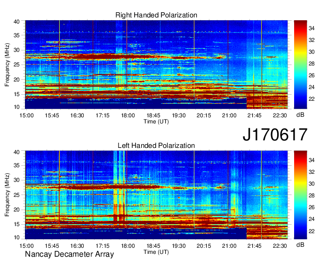320x260 pixels.
Task: Click "18:45" time tick of Right Handed plot
Action: pos(153,115)
